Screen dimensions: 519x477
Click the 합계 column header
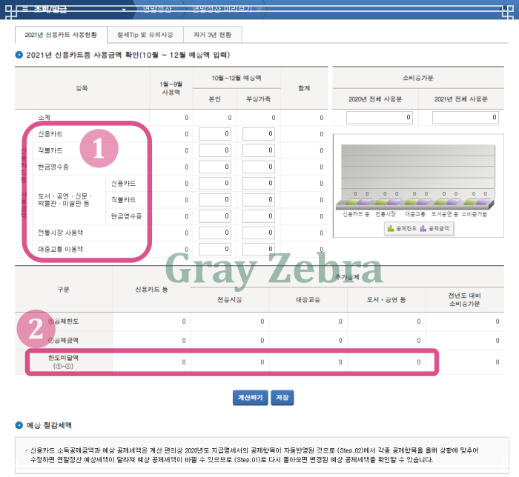point(304,88)
